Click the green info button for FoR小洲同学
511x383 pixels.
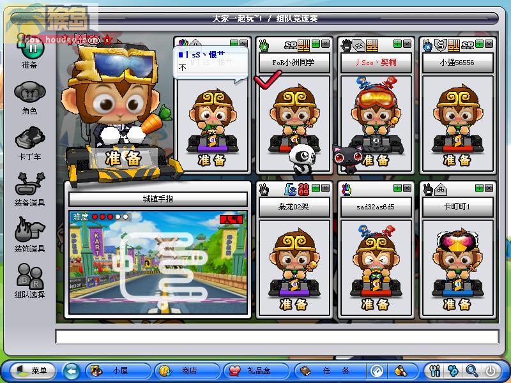coord(316,43)
